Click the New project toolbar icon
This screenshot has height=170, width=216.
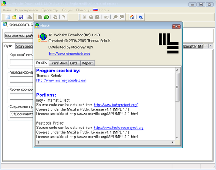(8, 17)
